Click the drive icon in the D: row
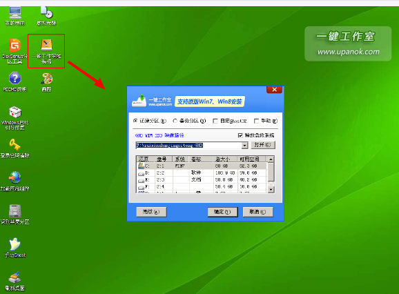This screenshot has width=399, height=294. pyautogui.click(x=141, y=174)
